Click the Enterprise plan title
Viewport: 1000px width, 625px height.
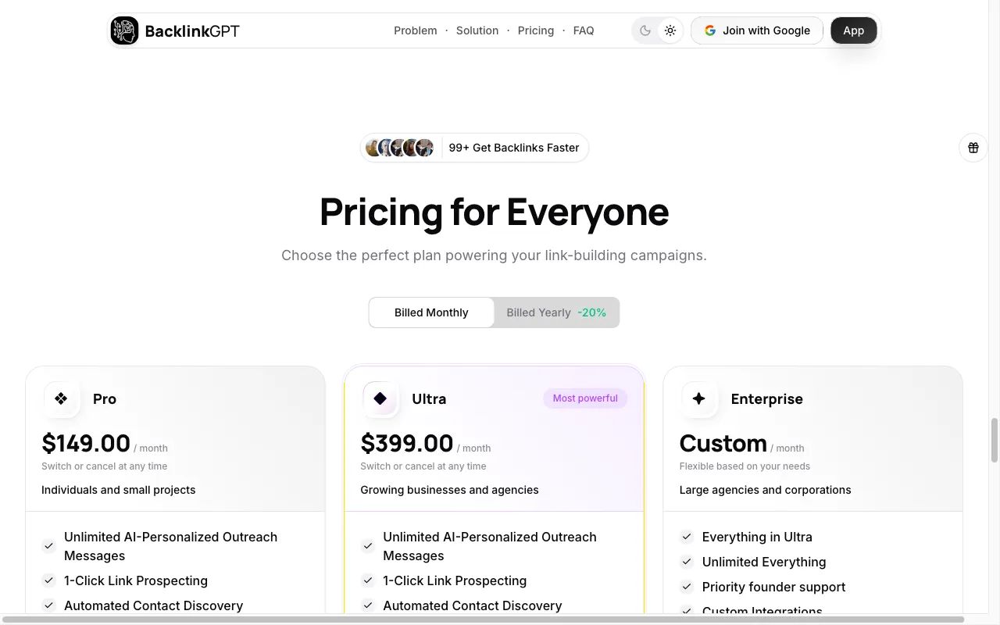(x=767, y=398)
